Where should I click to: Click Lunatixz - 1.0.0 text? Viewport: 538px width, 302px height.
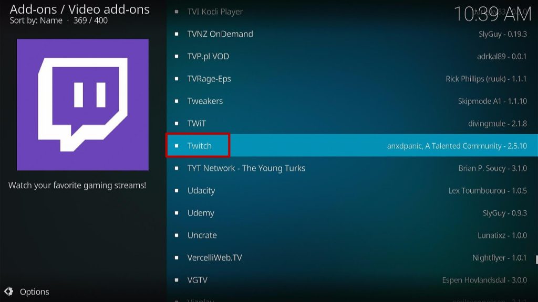(502, 235)
